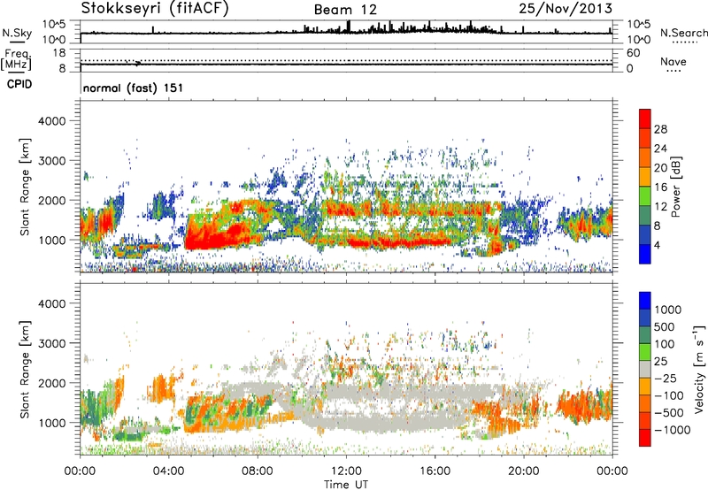708x490 pixels.
Task: Click the '1000' velocity colorbar tick
Action: click(x=668, y=310)
